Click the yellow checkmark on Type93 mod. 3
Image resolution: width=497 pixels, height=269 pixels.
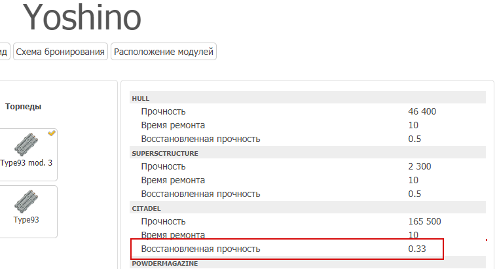[52, 134]
